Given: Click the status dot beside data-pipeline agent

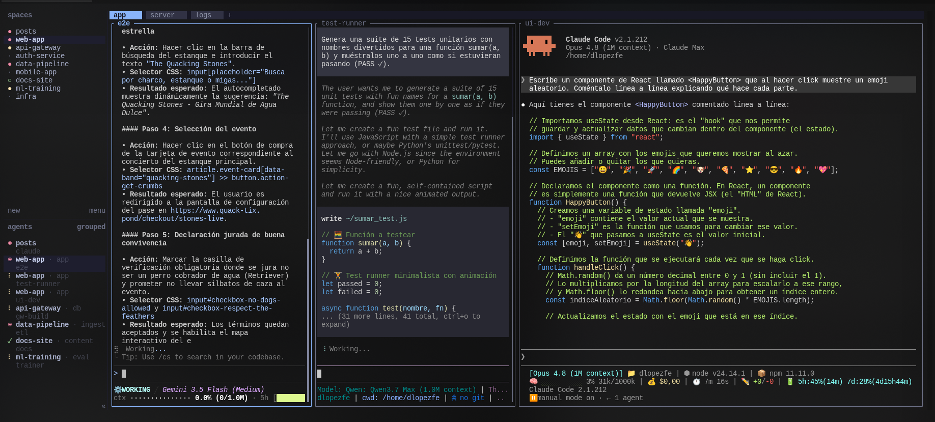Looking at the screenshot, I should click(x=10, y=325).
